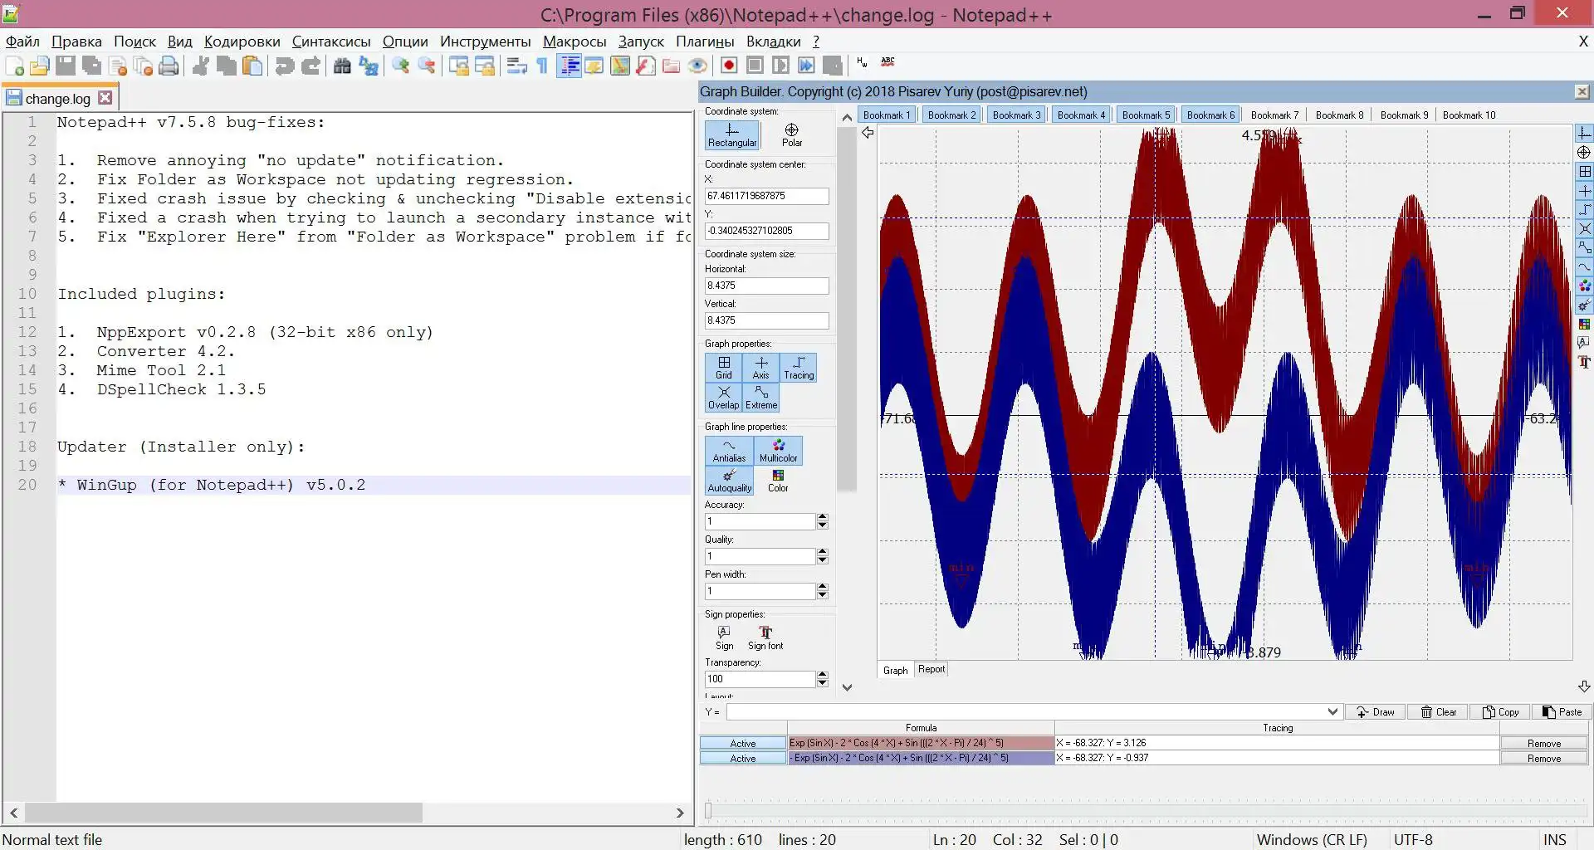Screen dimensions: 1594x850
Task: Click the Show all characters pilcrow icon
Action: pos(542,66)
